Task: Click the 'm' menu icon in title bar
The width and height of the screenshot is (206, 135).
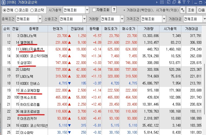Action: 162,2
